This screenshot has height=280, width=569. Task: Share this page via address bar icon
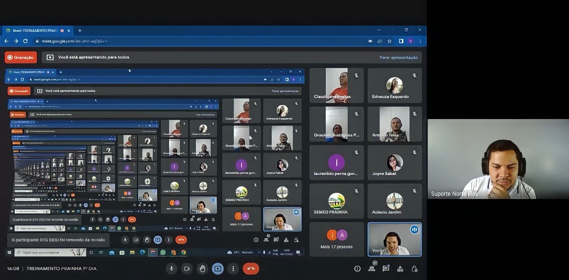[x=380, y=41]
